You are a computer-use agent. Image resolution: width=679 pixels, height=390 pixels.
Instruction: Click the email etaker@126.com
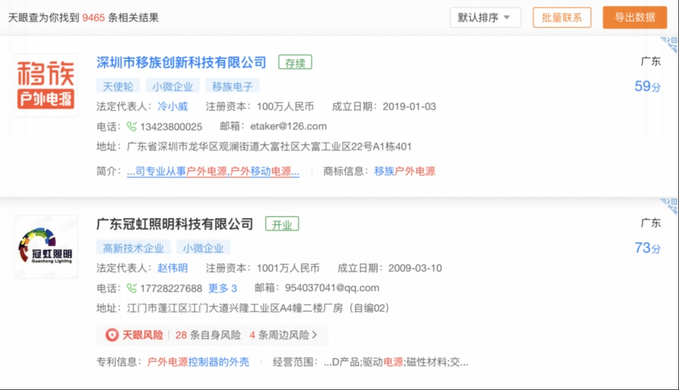click(x=289, y=126)
